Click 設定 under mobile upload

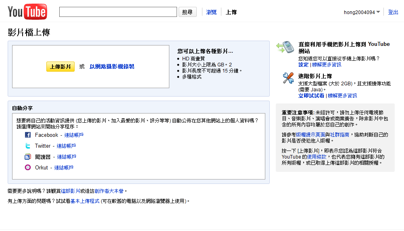tap(303, 65)
